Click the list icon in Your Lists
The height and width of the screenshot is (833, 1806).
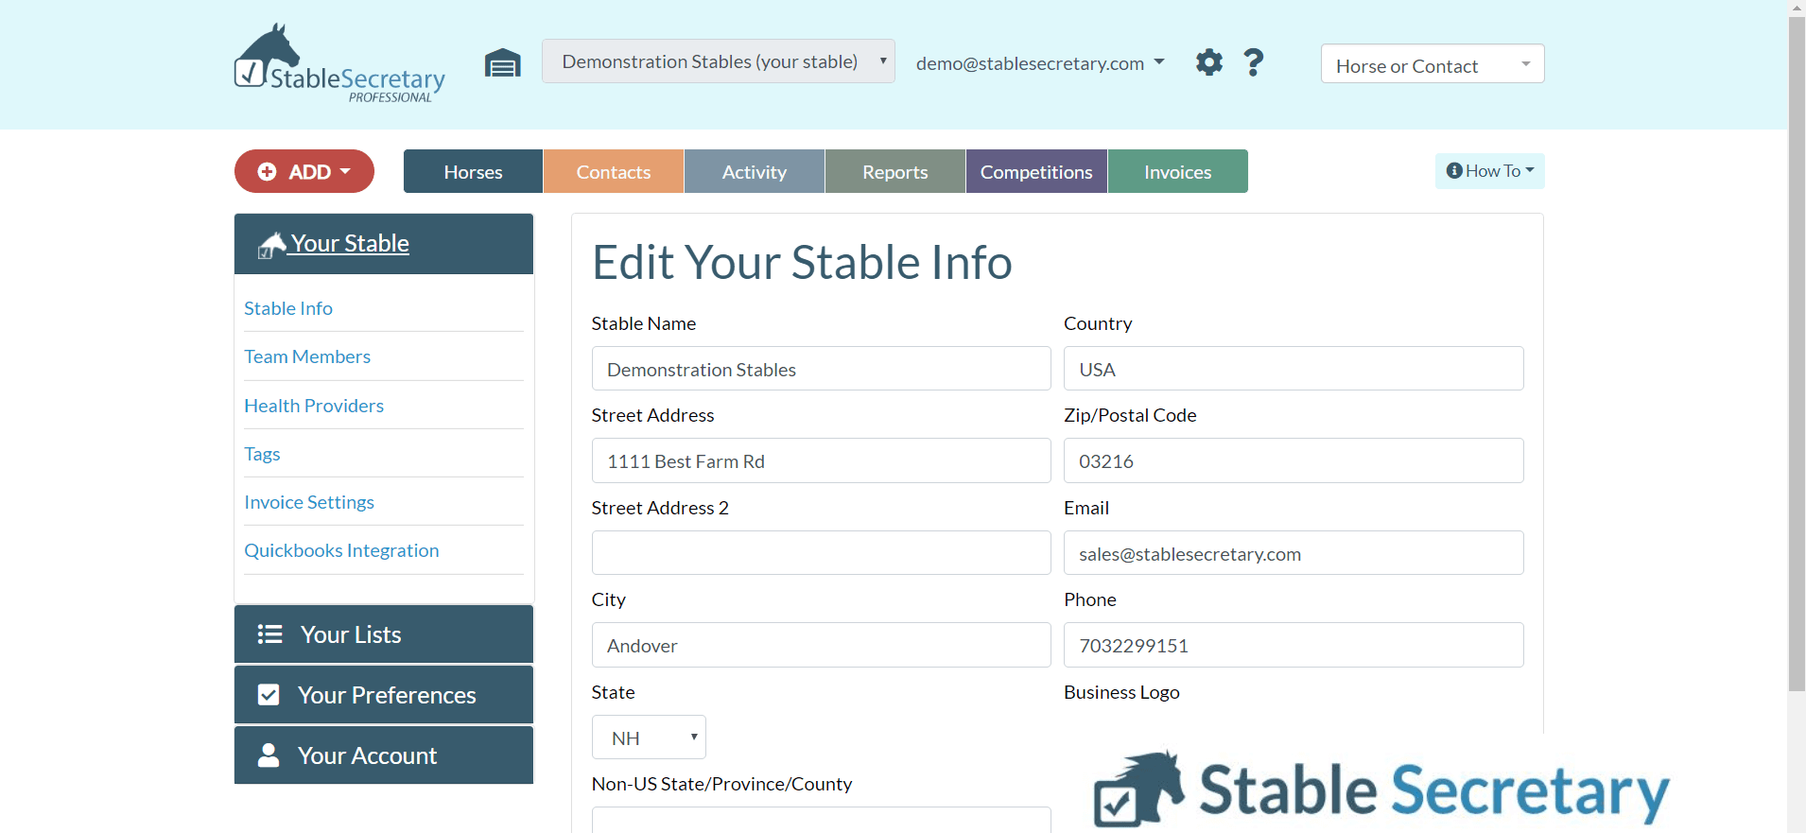[269, 634]
